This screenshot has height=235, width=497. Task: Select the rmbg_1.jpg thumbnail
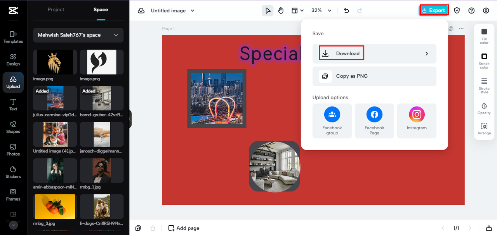click(x=102, y=171)
